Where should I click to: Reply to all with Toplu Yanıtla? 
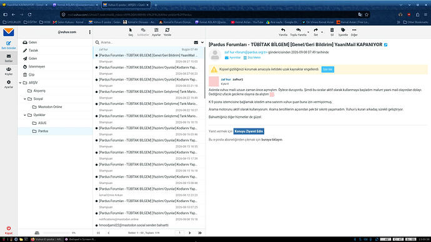point(298,32)
